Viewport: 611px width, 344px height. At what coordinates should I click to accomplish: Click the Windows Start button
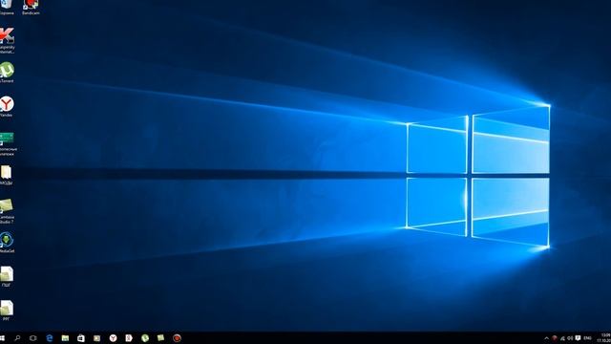(3, 337)
